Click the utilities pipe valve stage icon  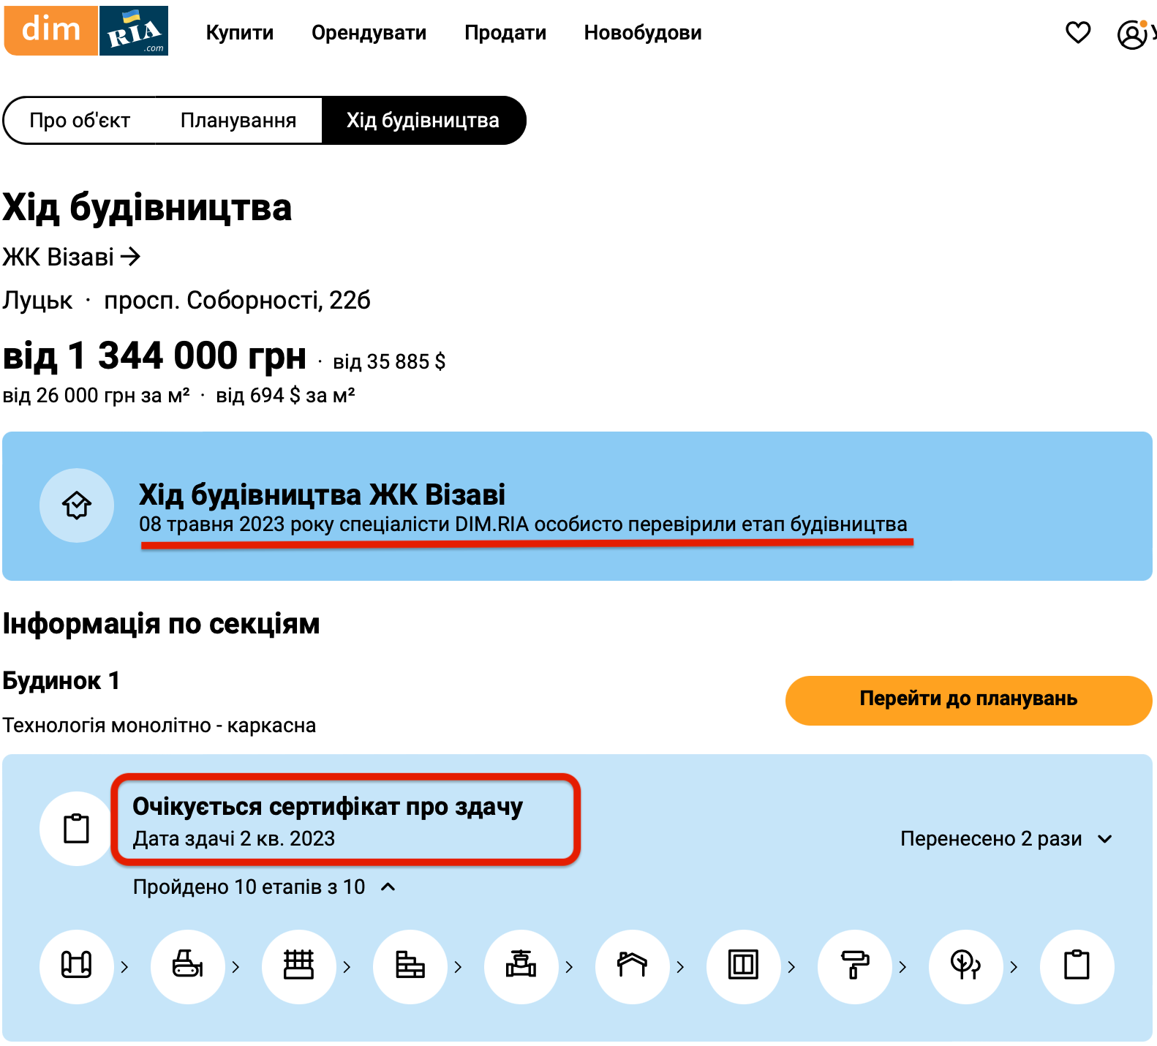[521, 966]
